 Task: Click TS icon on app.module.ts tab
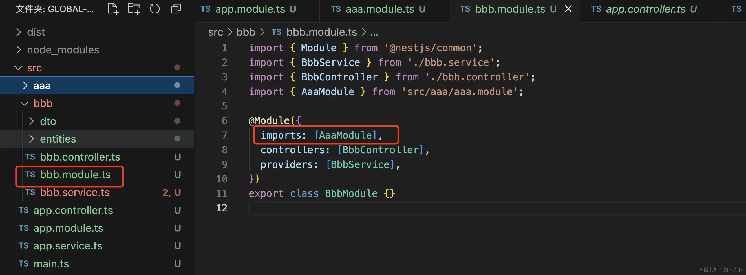point(205,9)
